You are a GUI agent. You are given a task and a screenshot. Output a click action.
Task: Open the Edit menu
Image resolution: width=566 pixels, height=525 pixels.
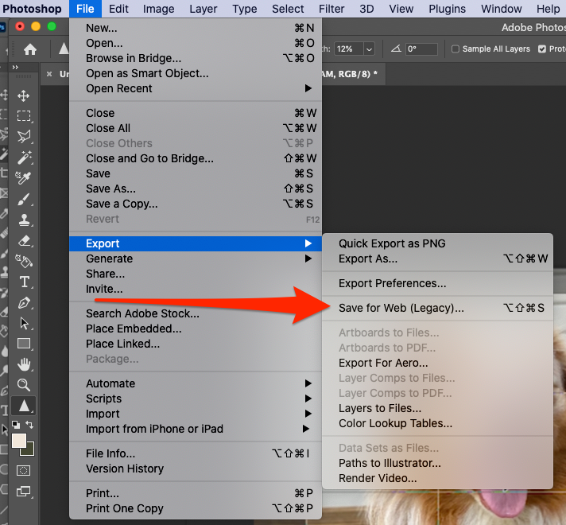[118, 9]
